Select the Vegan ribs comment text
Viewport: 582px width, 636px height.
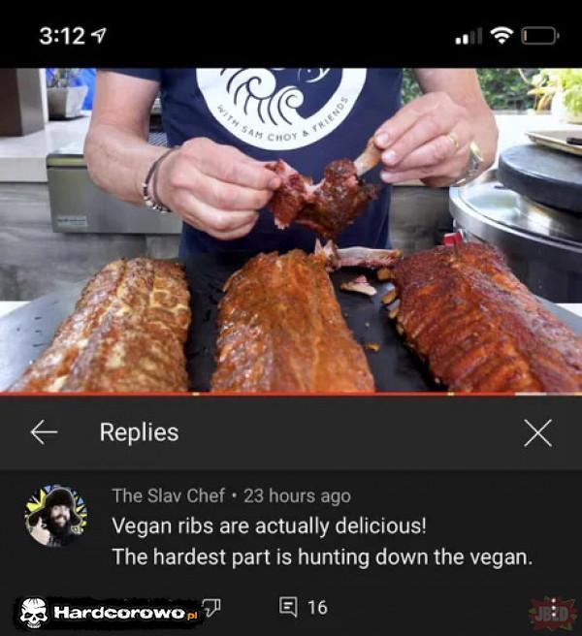tap(322, 541)
